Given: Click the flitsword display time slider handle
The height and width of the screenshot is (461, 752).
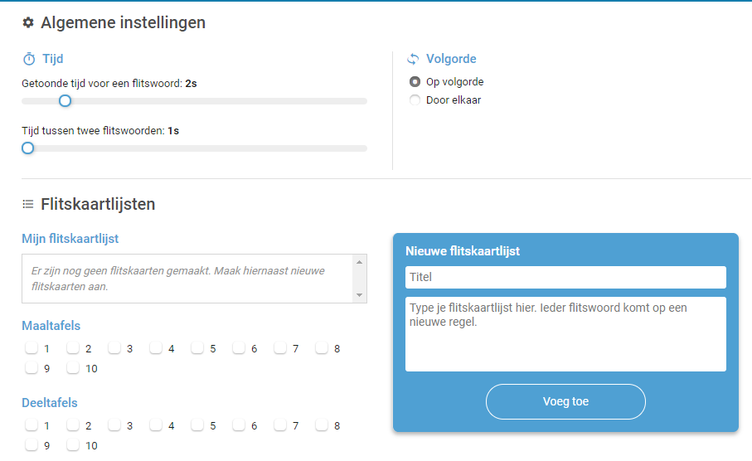Looking at the screenshot, I should pyautogui.click(x=65, y=100).
